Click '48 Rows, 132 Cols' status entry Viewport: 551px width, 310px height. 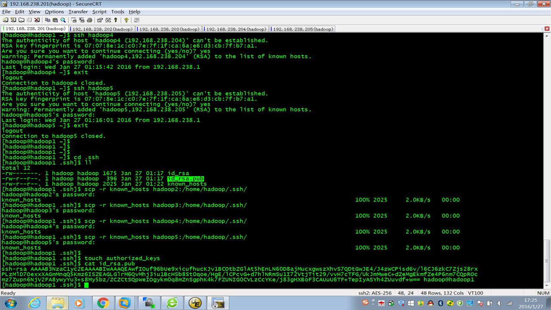(x=442, y=293)
